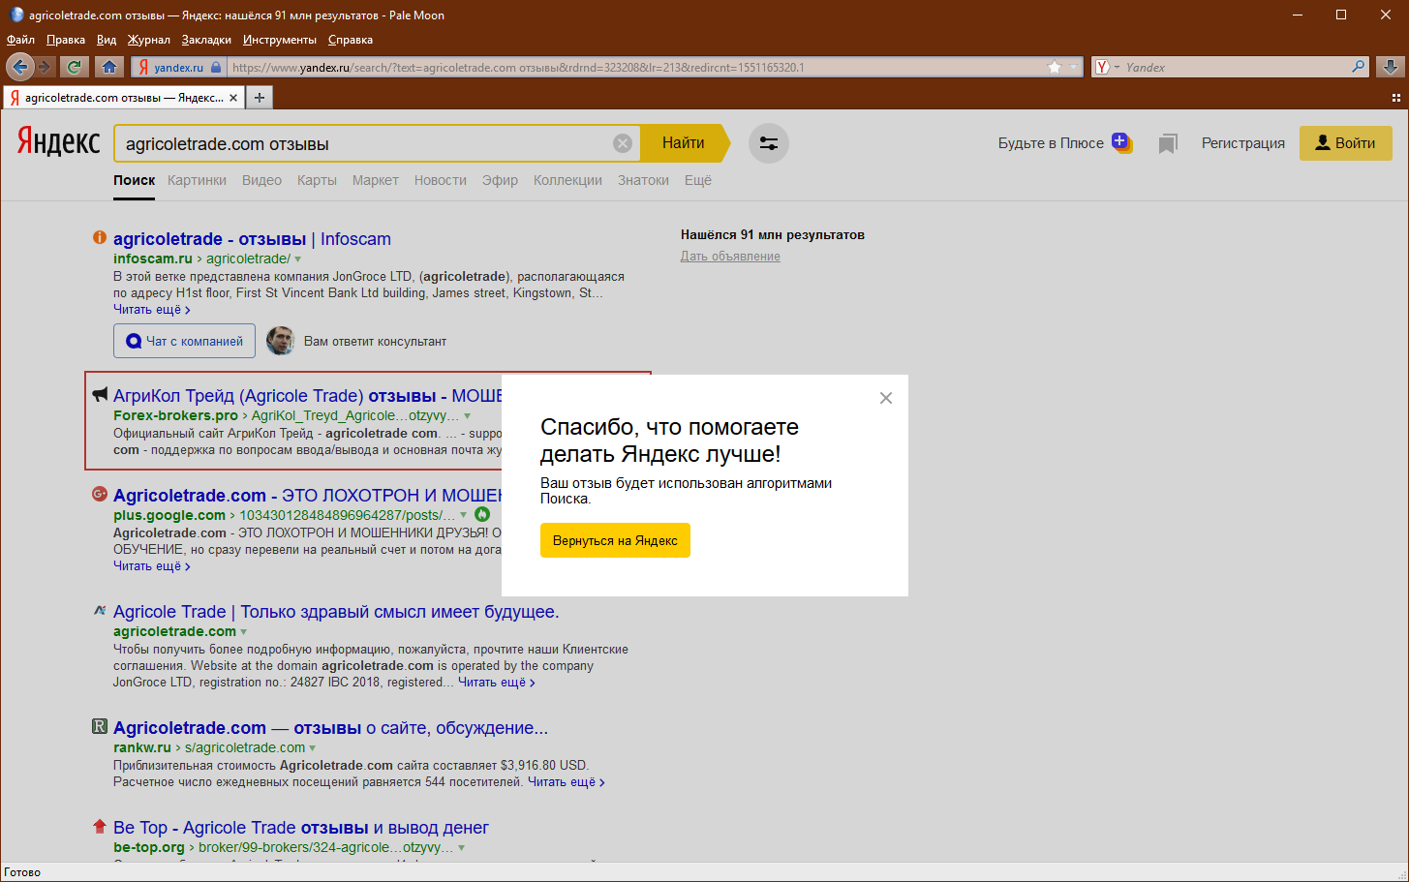Image resolution: width=1409 pixels, height=882 pixels.
Task: Open the Файл menu
Action: [x=20, y=40]
